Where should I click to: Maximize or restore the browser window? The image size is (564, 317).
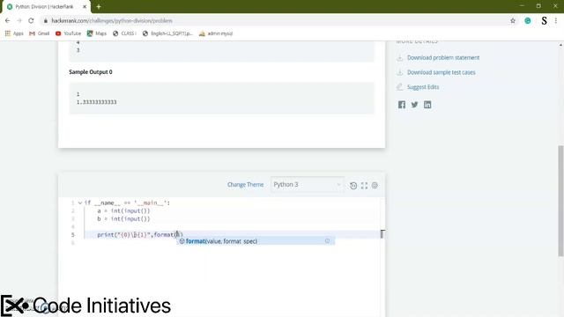click(x=538, y=6)
